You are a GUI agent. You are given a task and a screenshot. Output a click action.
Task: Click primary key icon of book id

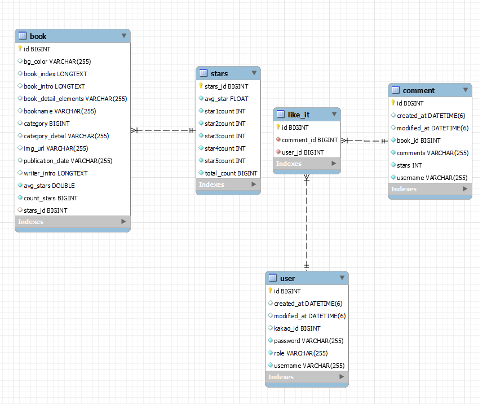tap(20, 49)
